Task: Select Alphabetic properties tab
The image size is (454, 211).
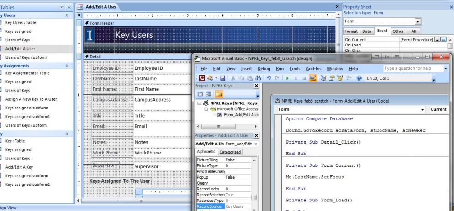Action: (206, 152)
